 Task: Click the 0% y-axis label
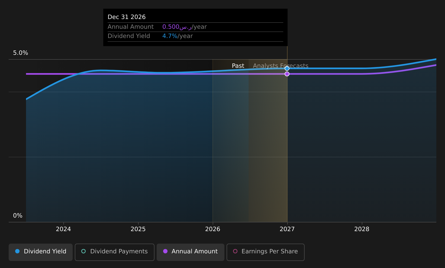tap(18, 216)
